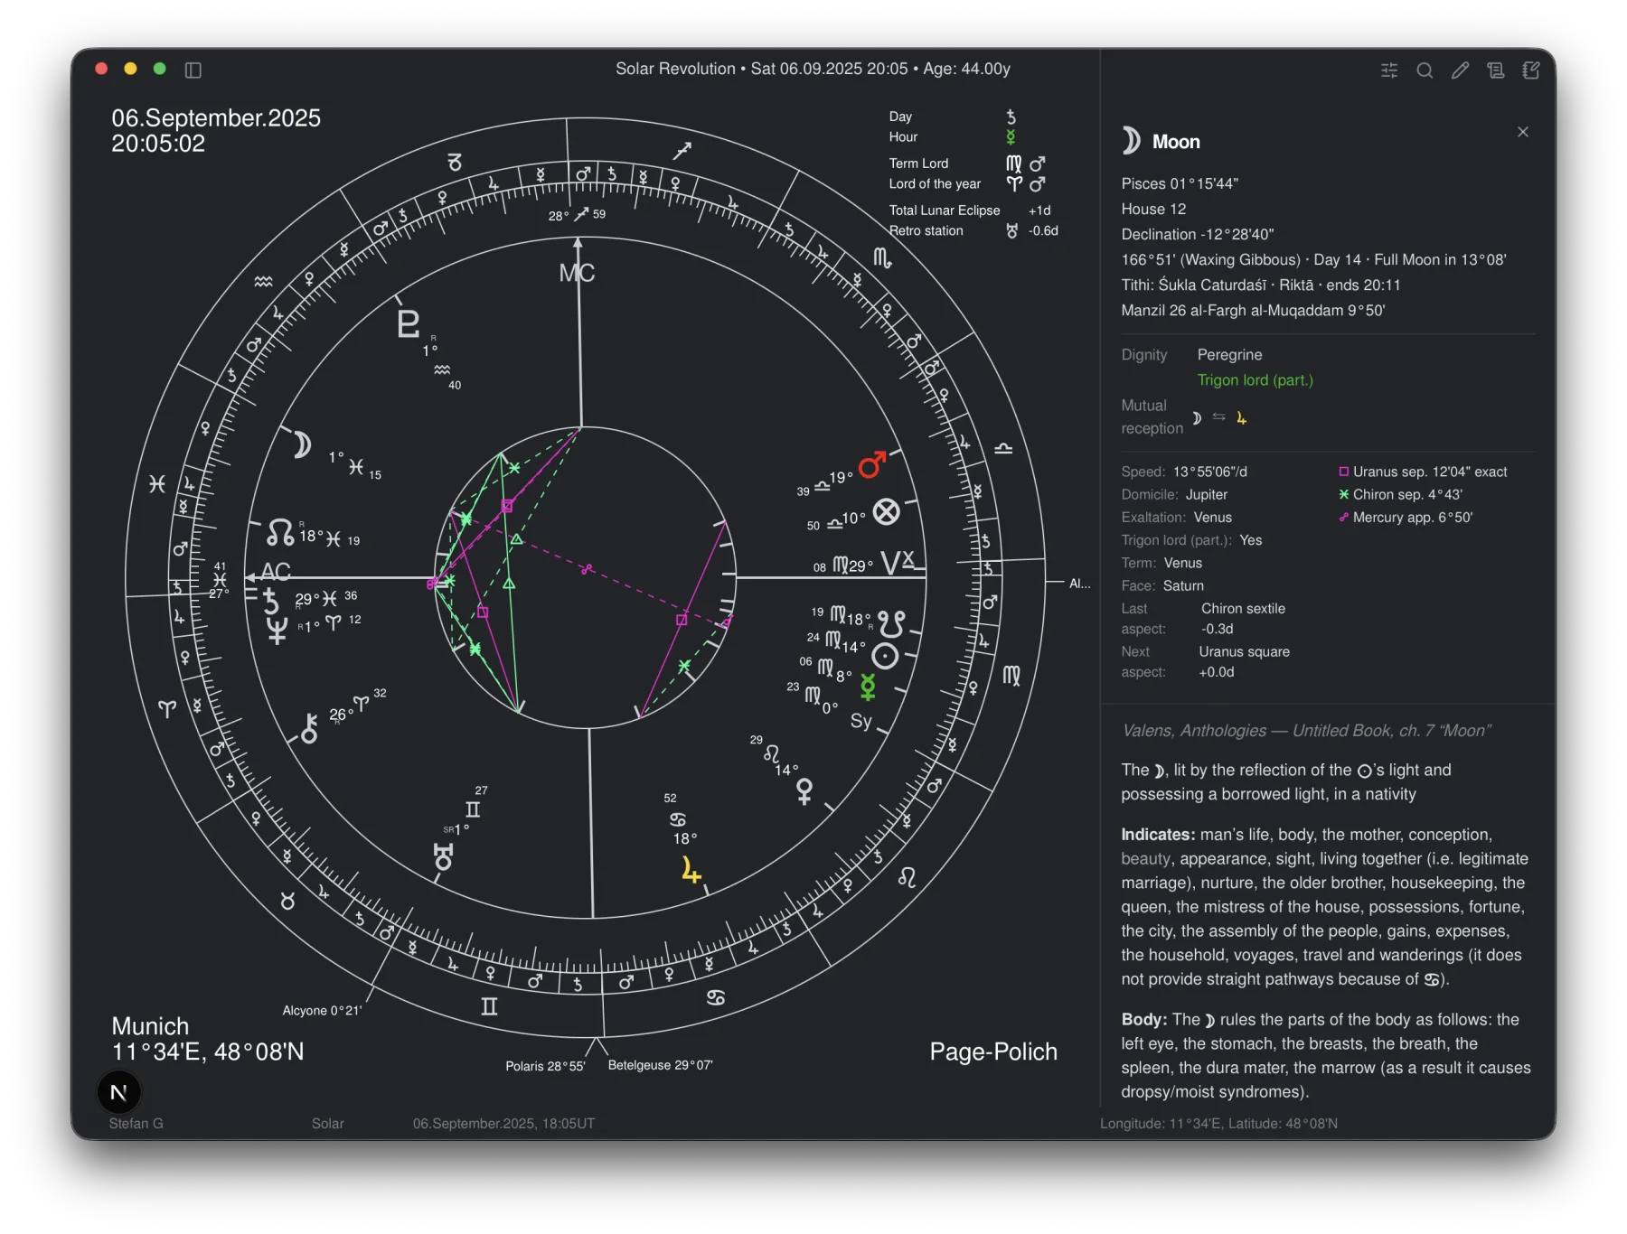Open the chart settings sliders icon
The height and width of the screenshot is (1234, 1627).
(x=1389, y=70)
